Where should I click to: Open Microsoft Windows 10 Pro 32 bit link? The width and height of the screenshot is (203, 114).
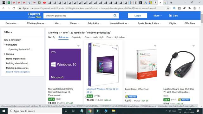tap(103, 91)
